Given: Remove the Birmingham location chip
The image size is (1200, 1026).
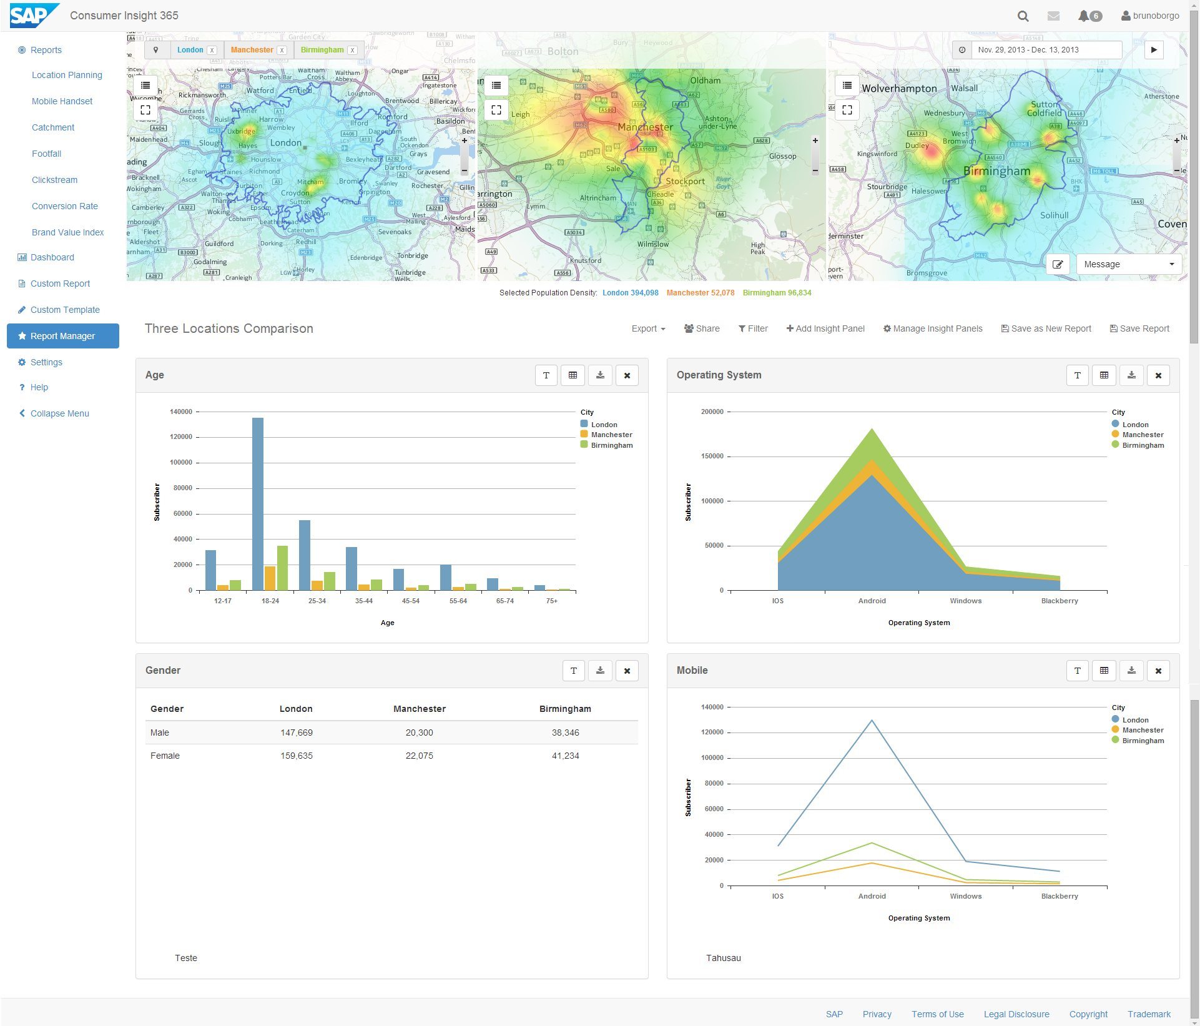Looking at the screenshot, I should click(x=353, y=50).
